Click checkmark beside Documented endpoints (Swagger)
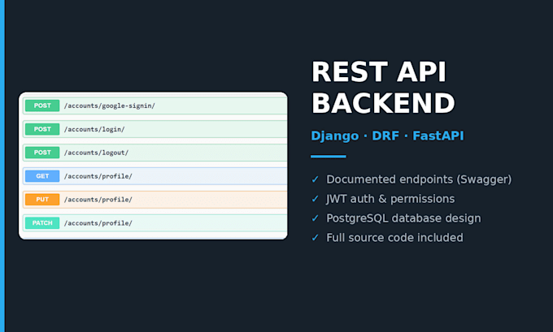This screenshot has height=332, width=553. [x=315, y=179]
